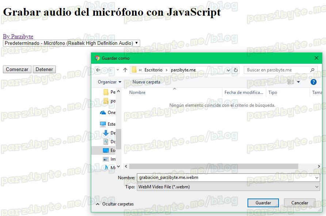The width and height of the screenshot is (326, 216).
Task: Open Imágenes folder in navigation pane
Action: [110, 159]
